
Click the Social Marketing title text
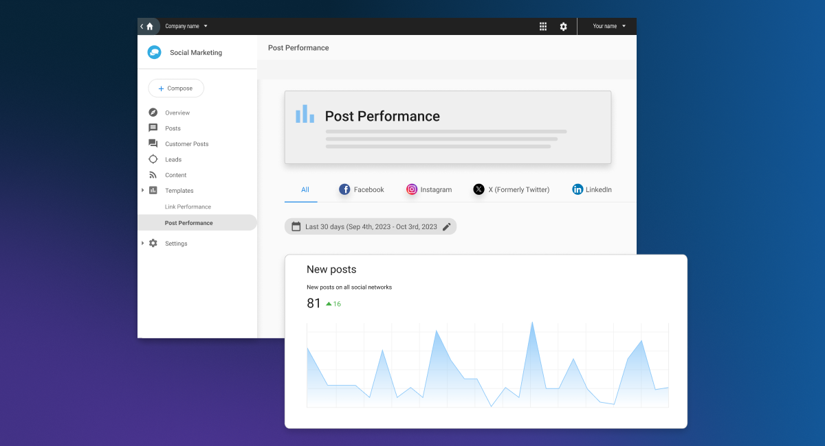[196, 53]
